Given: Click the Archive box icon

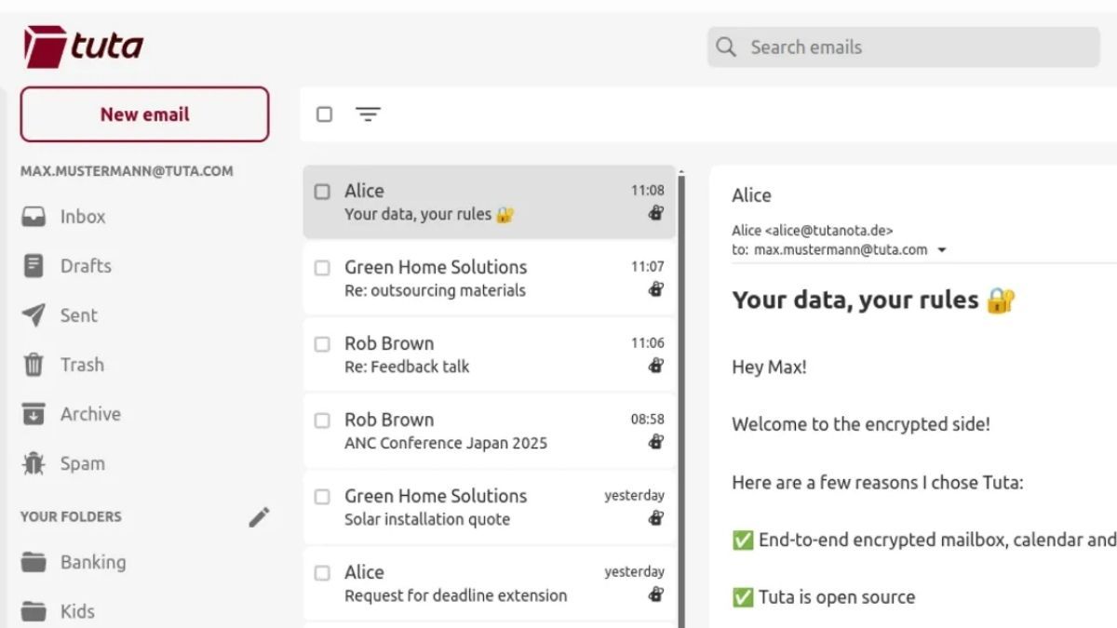Looking at the screenshot, I should click(34, 414).
